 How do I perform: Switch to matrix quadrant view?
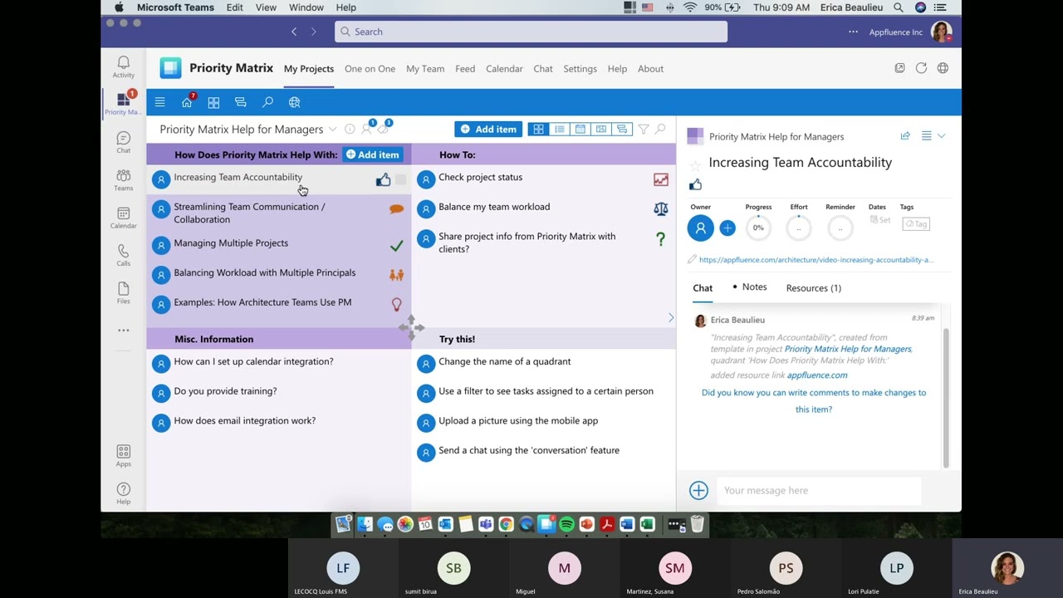[539, 129]
